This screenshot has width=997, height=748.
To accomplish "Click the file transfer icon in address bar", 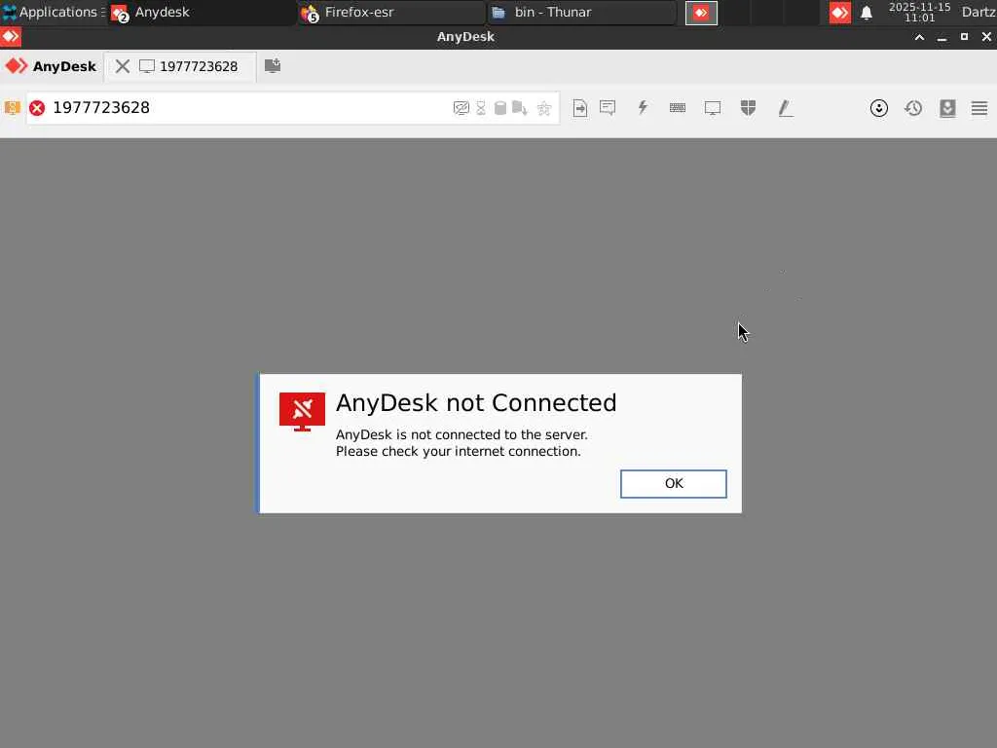I will [520, 108].
